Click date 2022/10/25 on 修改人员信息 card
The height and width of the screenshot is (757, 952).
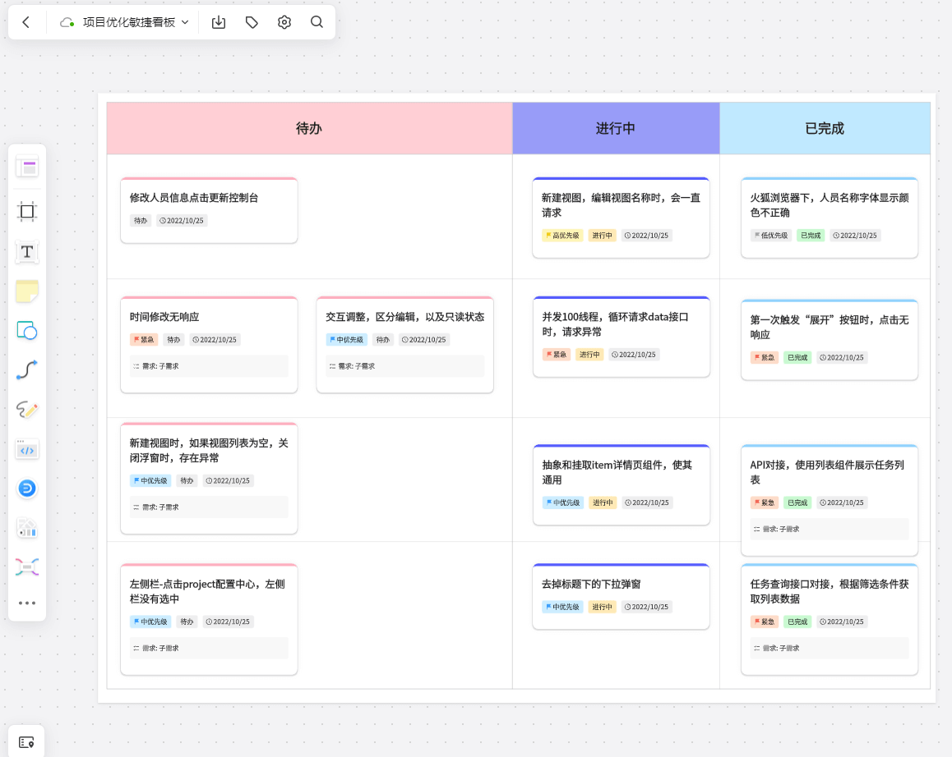pos(182,221)
